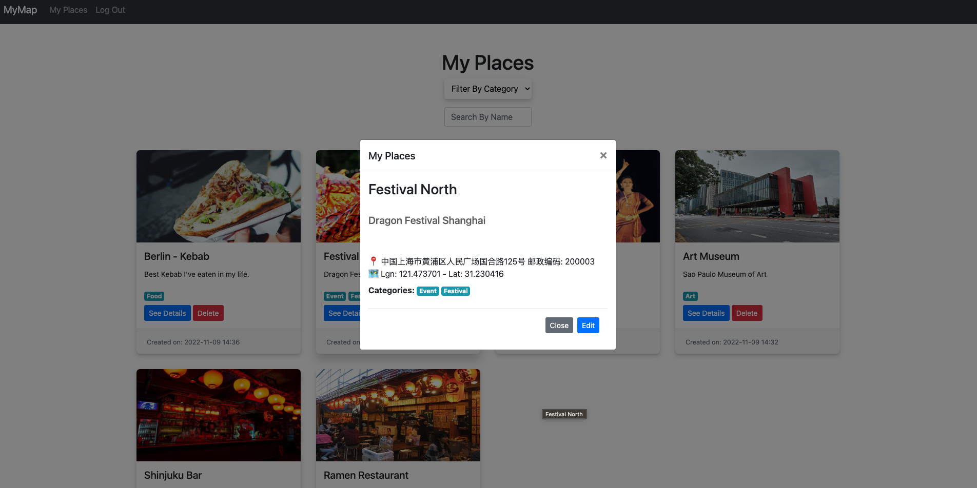Select the Event tag on the Festival card

coord(335,296)
